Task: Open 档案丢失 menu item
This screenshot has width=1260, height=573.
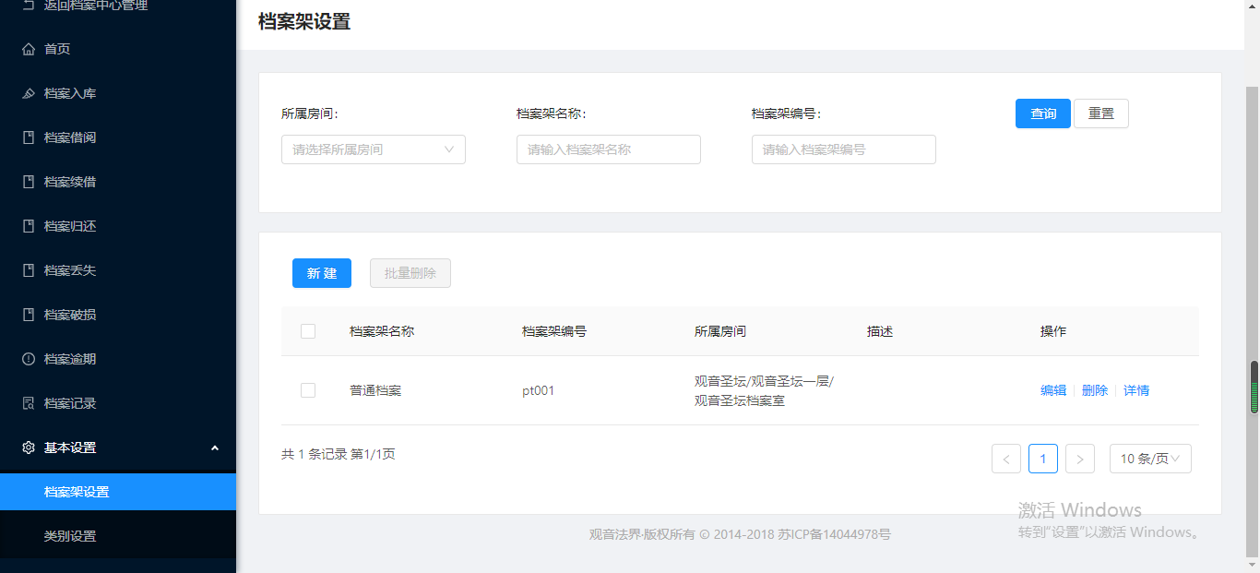Action: pos(118,270)
